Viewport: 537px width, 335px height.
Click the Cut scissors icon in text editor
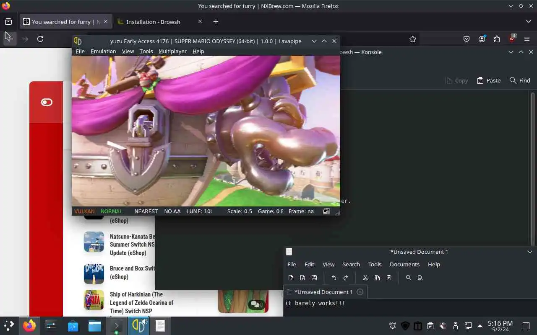(x=365, y=278)
